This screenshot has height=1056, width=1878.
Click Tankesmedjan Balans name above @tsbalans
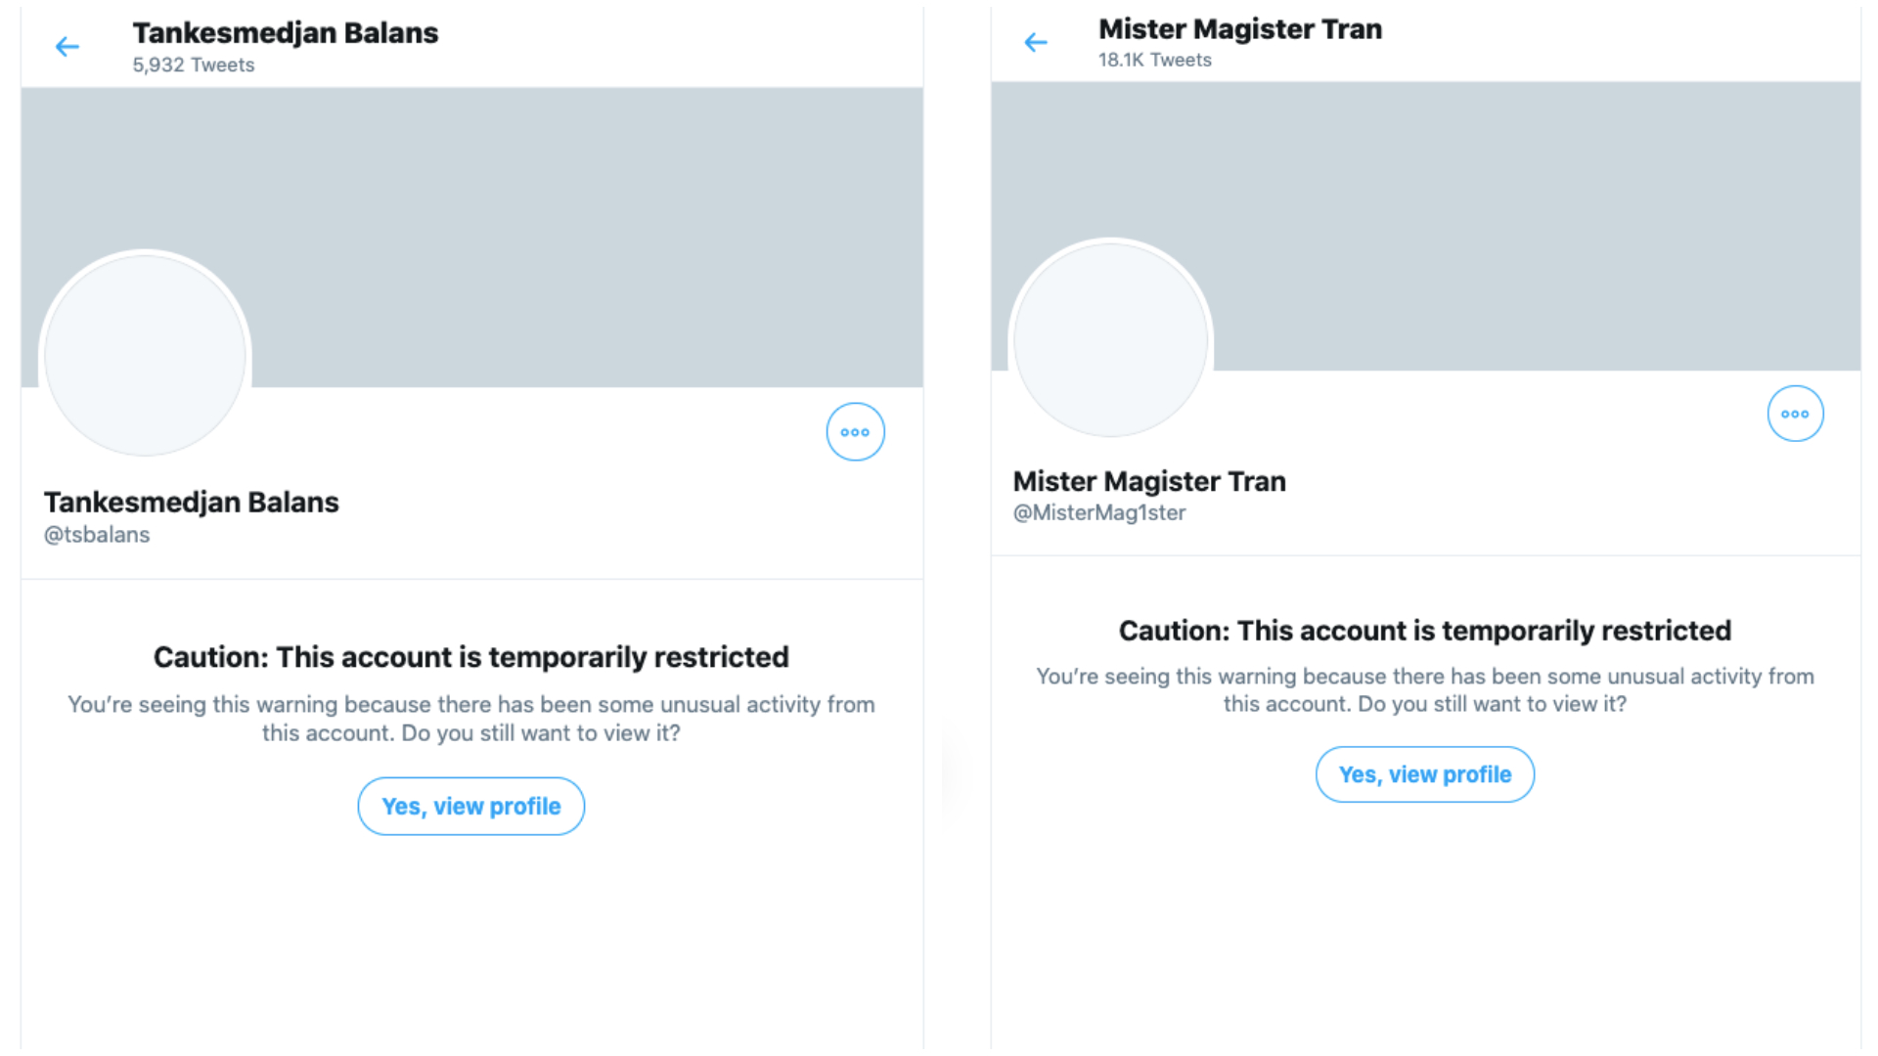[192, 502]
